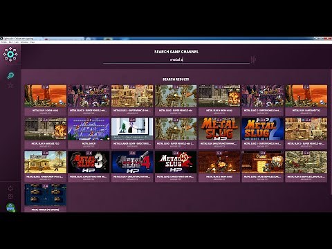Focus the search field containing "metal s"
332x249 pixels.
click(176, 59)
